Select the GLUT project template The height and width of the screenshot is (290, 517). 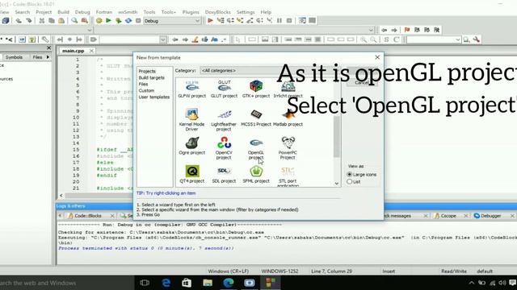[x=224, y=89]
